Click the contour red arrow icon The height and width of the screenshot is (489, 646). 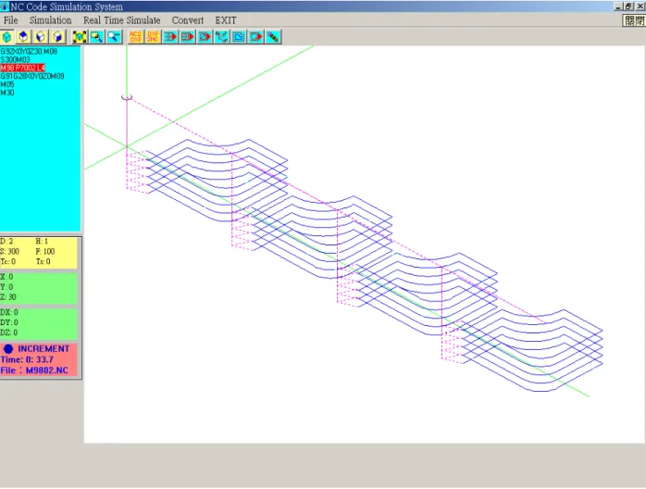(255, 37)
